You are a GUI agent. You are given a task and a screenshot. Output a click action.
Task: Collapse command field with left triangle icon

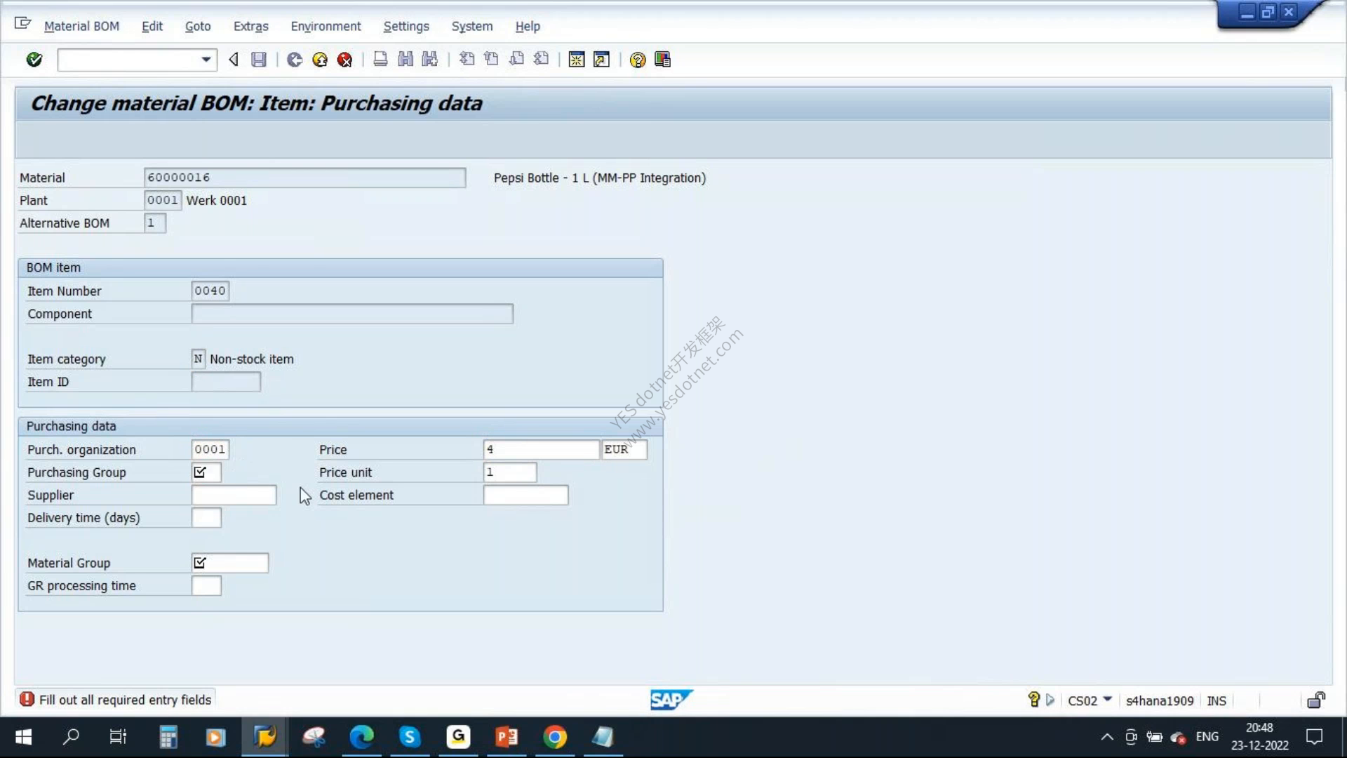[x=234, y=60]
